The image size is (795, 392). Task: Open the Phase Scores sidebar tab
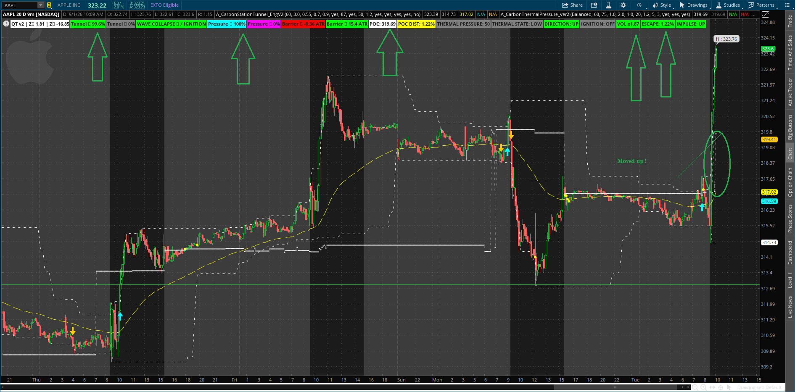(x=790, y=218)
